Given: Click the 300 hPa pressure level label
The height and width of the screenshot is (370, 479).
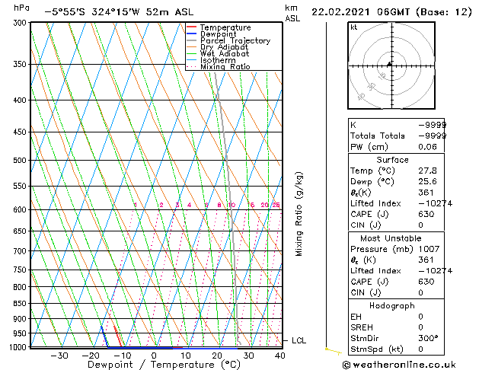Looking at the screenshot, I should point(21,23).
